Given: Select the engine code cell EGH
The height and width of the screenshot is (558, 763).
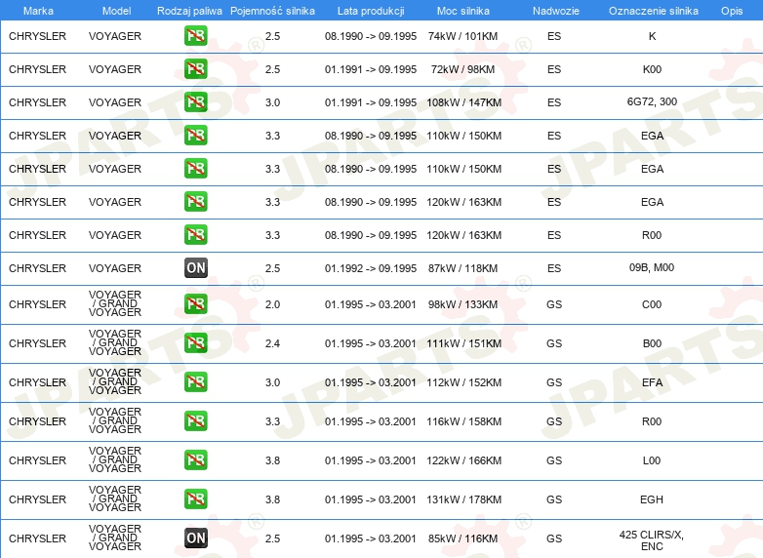Looking at the screenshot, I should point(652,499).
